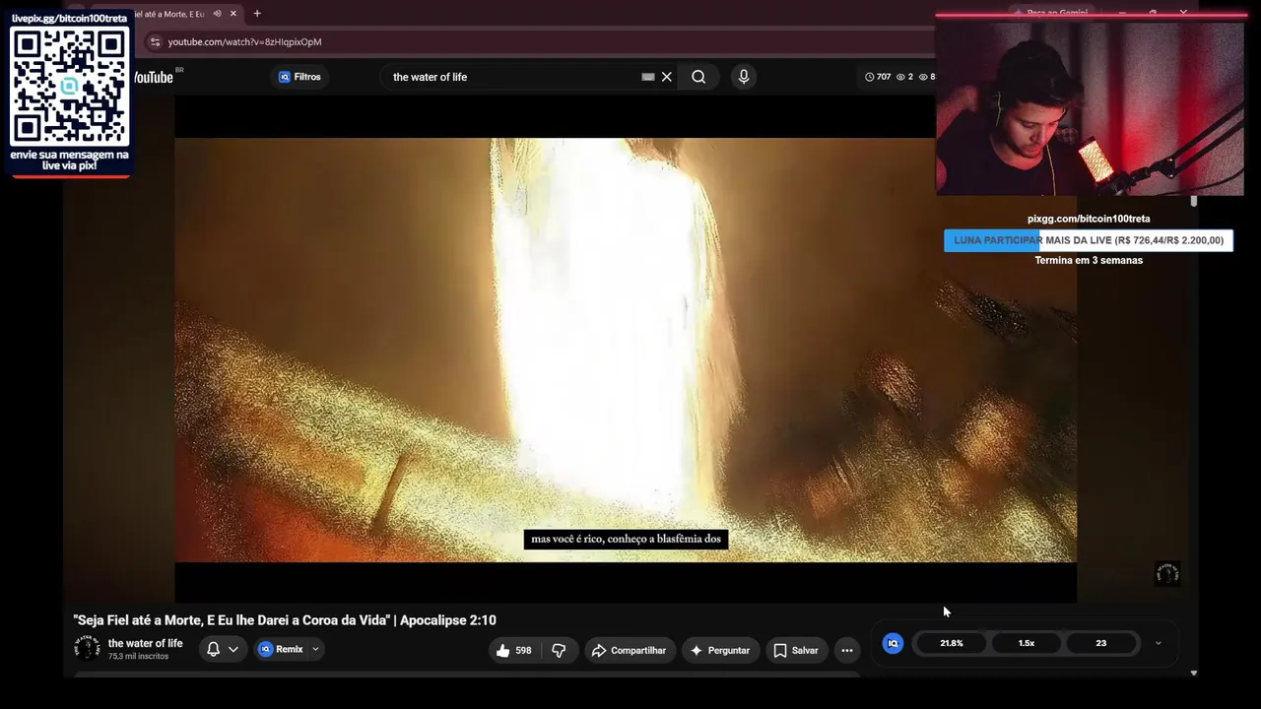Viewport: 1261px width, 709px height.
Task: Click the page scrollbar thumb
Action: click(x=1193, y=201)
